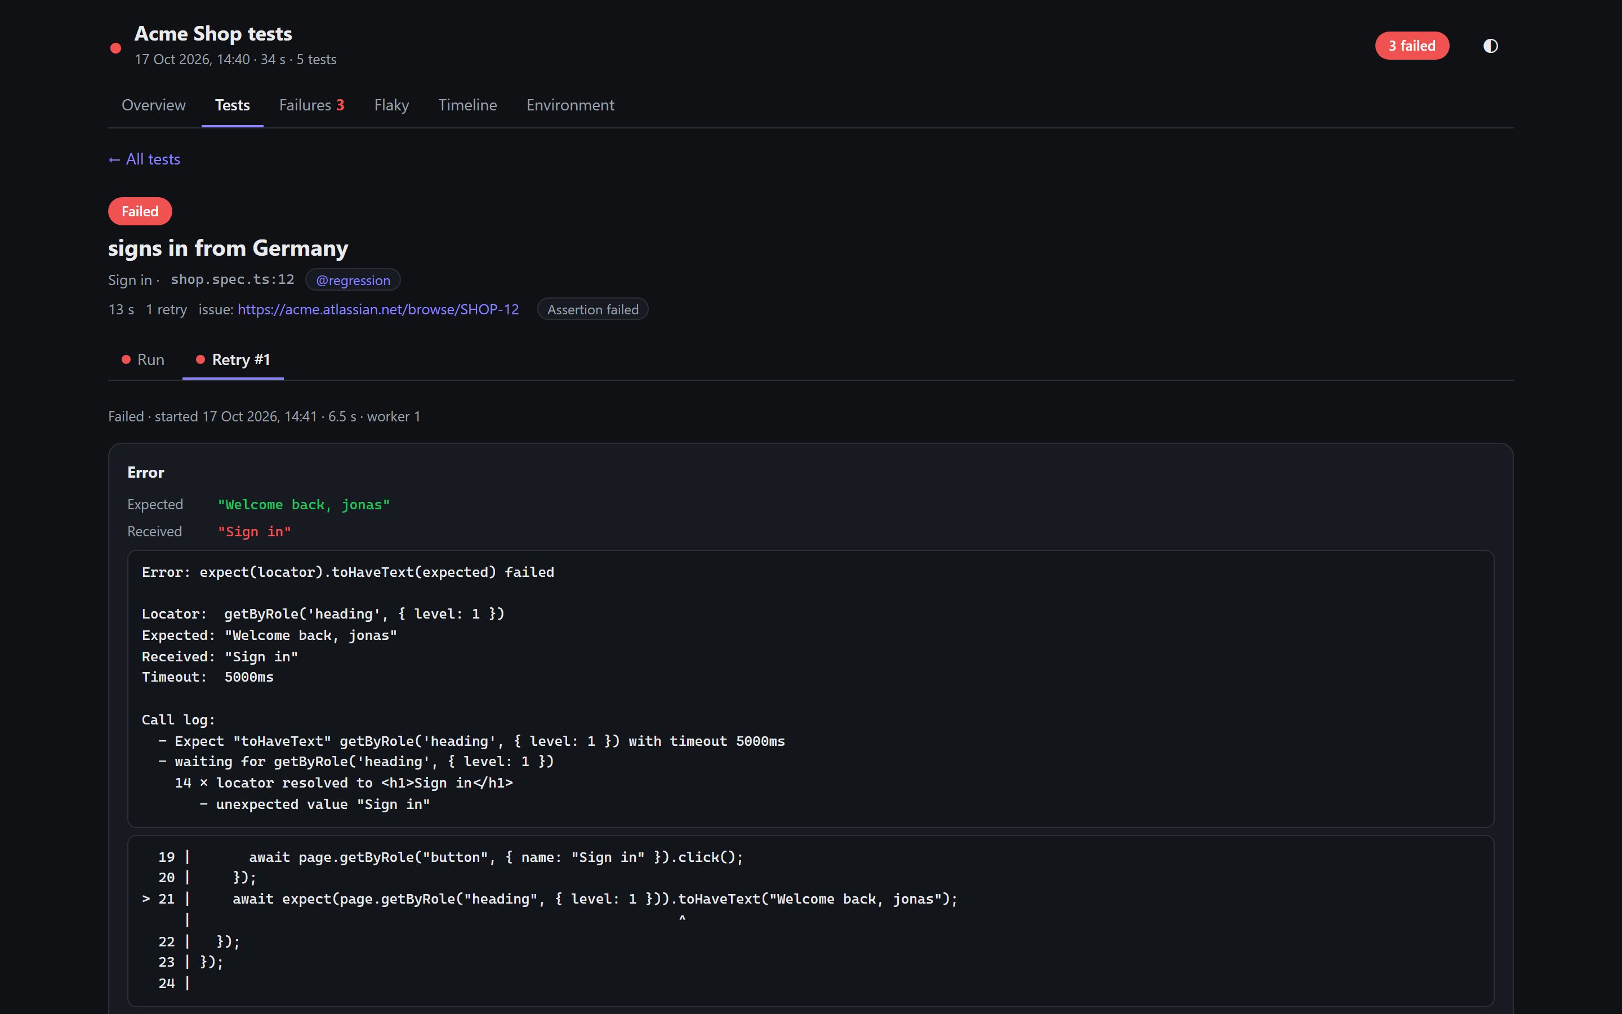Click the shop.spec.ts:12 file reference

pyautogui.click(x=233, y=279)
